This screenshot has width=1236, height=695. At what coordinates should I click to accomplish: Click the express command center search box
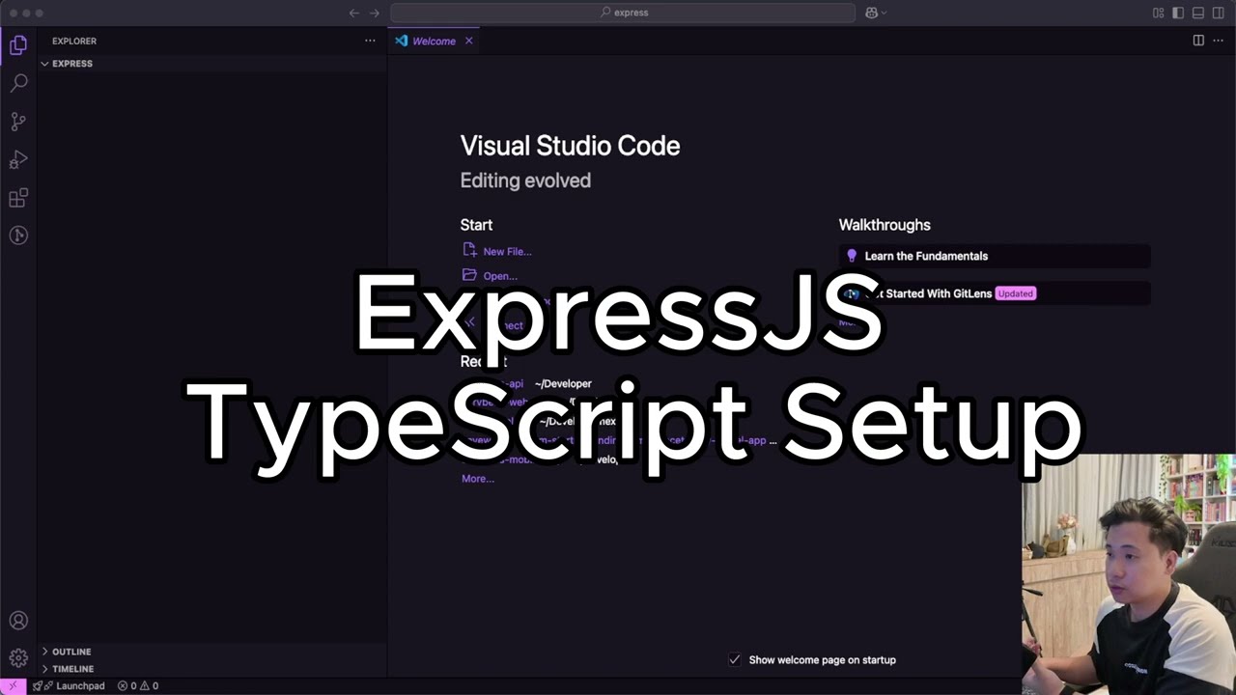tap(623, 13)
